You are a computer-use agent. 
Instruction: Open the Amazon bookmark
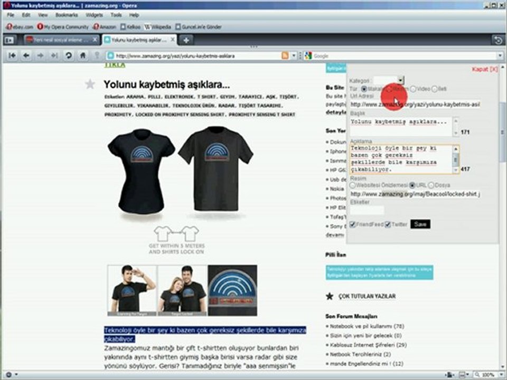(105, 27)
